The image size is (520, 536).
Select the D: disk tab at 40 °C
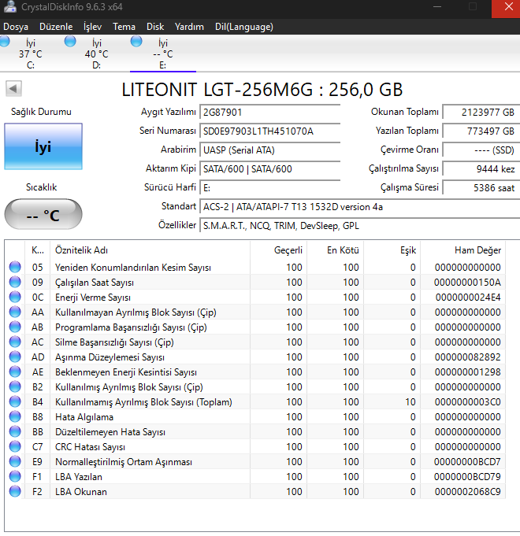pyautogui.click(x=96, y=54)
